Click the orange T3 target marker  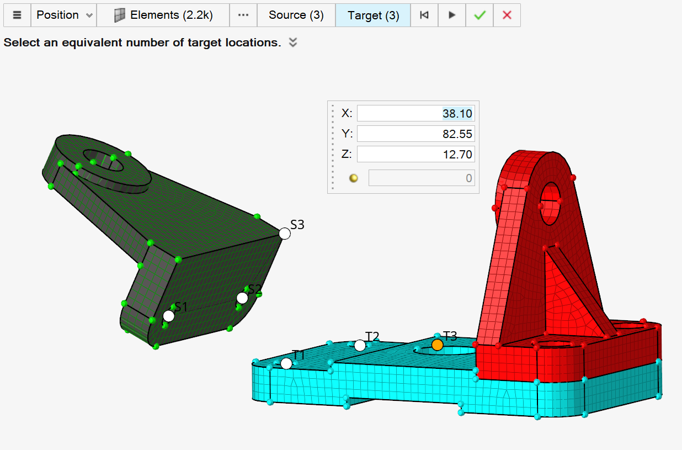(437, 345)
